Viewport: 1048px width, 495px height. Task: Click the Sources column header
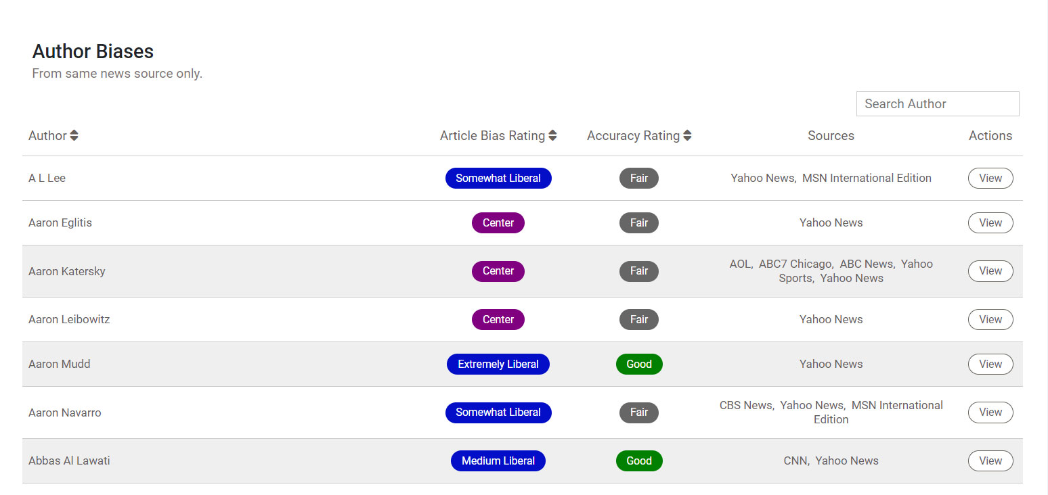[x=831, y=136]
